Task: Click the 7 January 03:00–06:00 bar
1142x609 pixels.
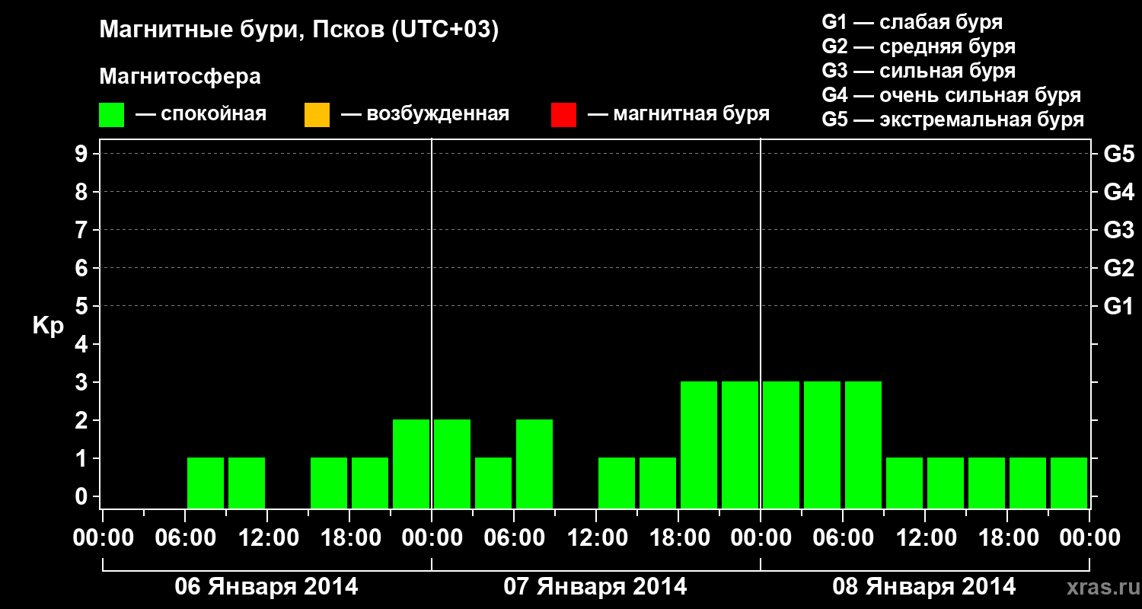Action: [x=493, y=483]
